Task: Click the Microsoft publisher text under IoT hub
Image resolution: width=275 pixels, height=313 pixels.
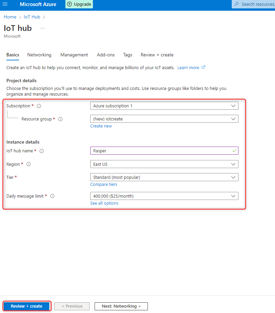Action: pyautogui.click(x=12, y=36)
